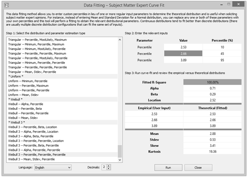
Task: Click the 3.89 value input cell
Action: 183,60
